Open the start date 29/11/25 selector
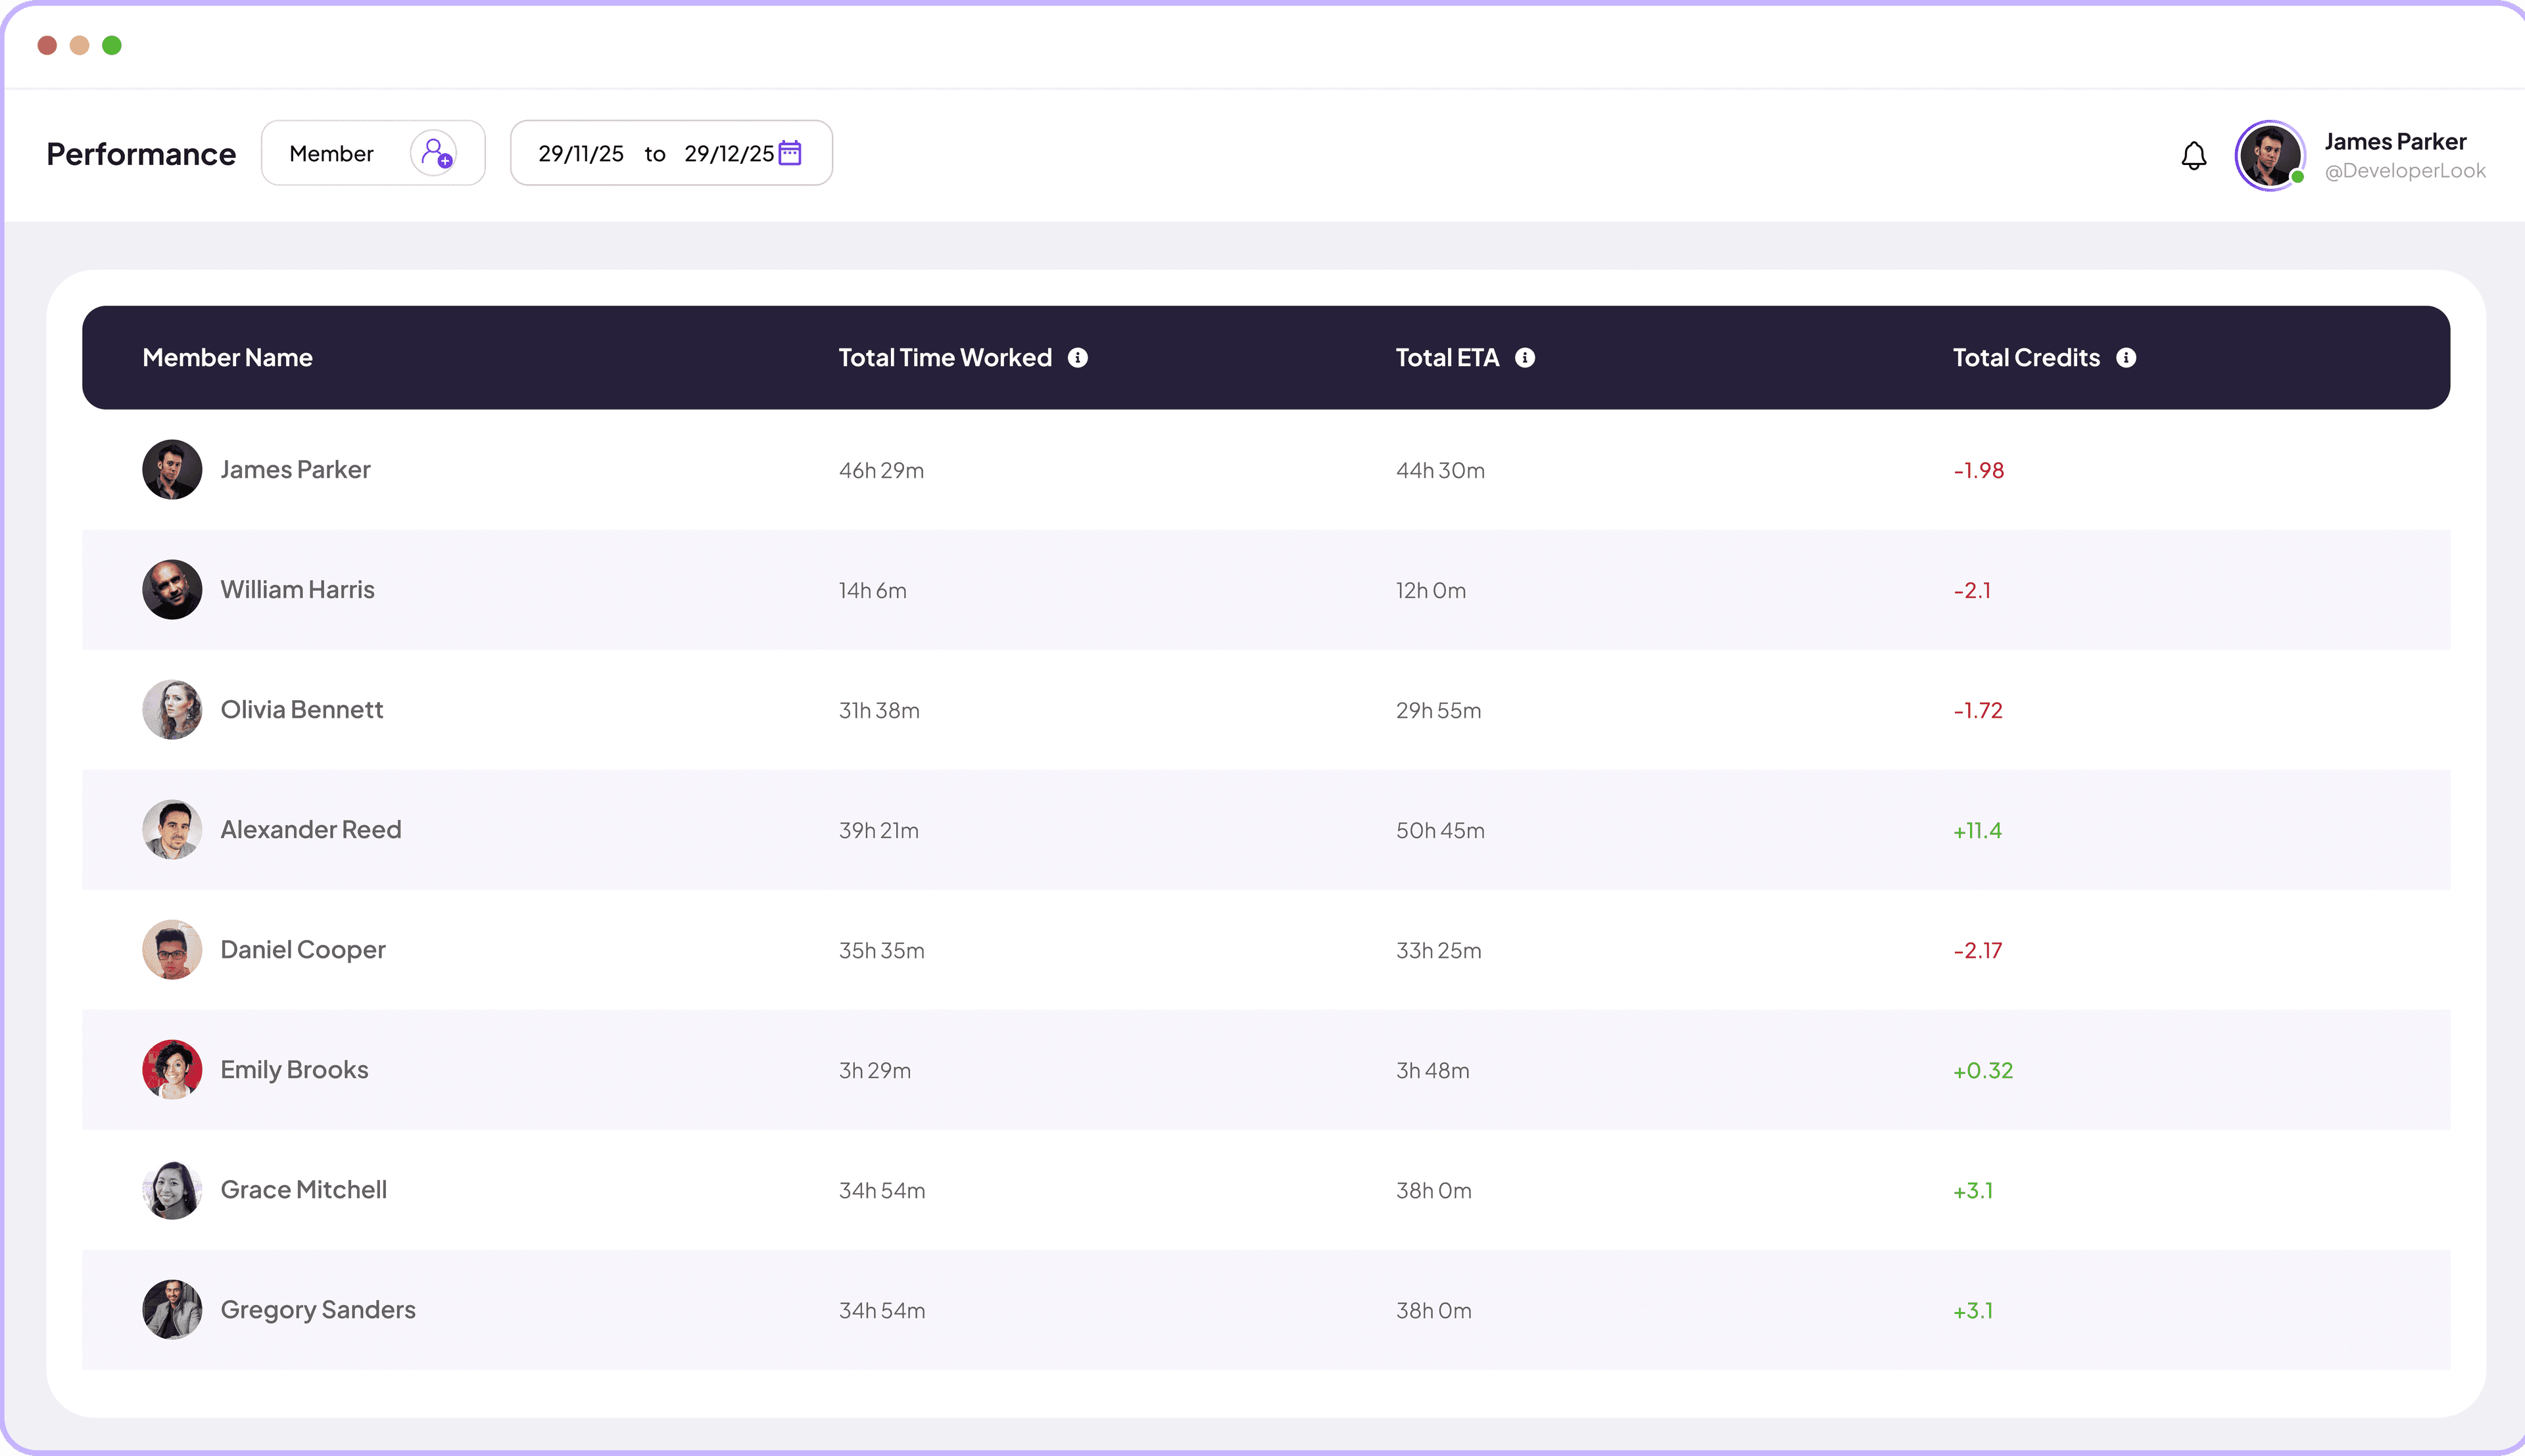Viewport: 2525px width, 1456px height. click(581, 153)
